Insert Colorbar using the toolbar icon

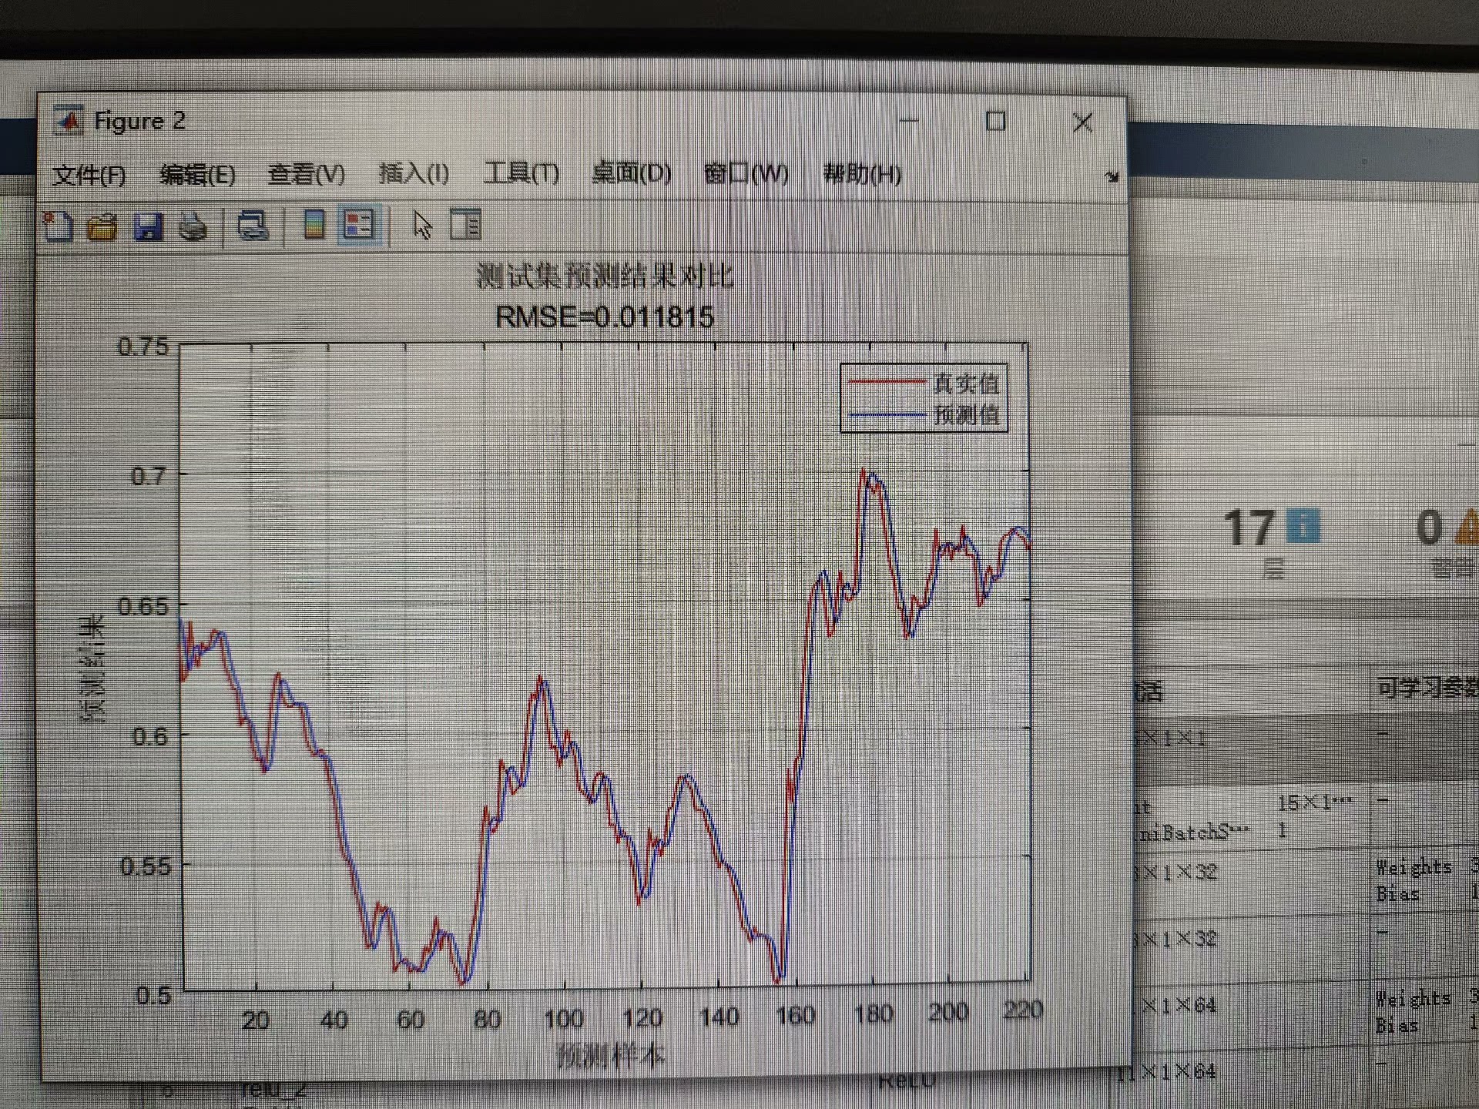tap(314, 225)
